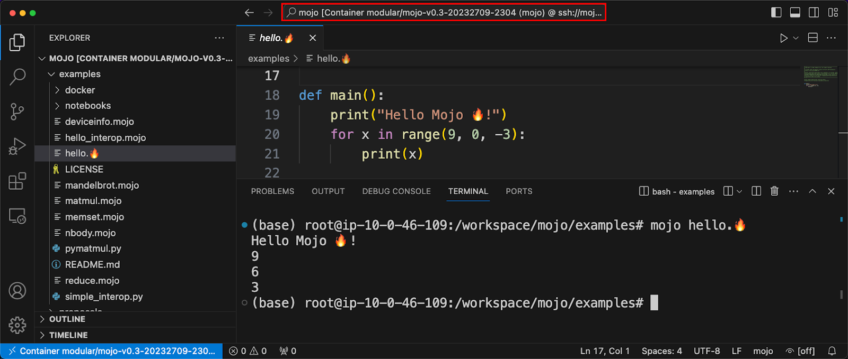The height and width of the screenshot is (359, 848).
Task: Switch to the OUTPUT tab
Action: click(328, 191)
